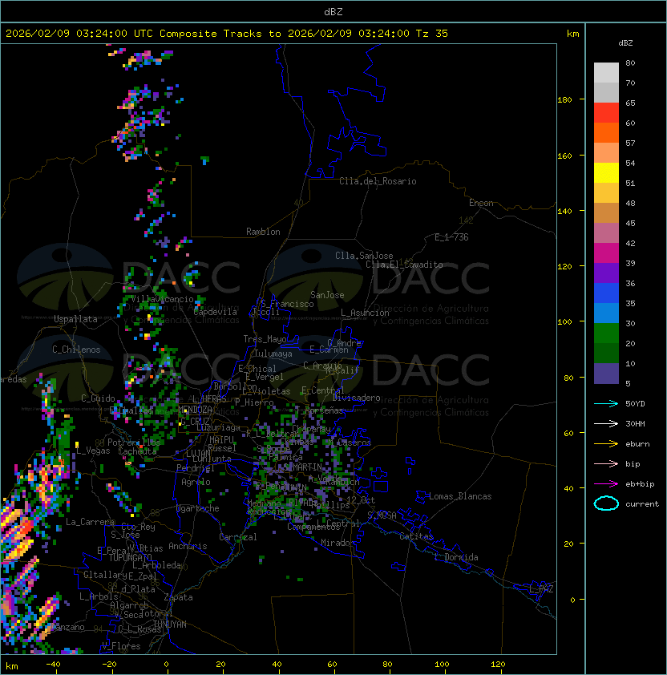The height and width of the screenshot is (675, 667).
Task: Click the 'Mirador' map label
Action: tap(338, 543)
